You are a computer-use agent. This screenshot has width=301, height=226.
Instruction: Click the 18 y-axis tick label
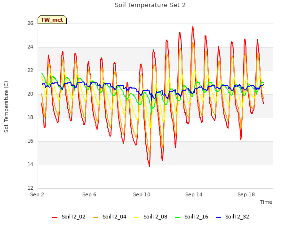pos(30,117)
